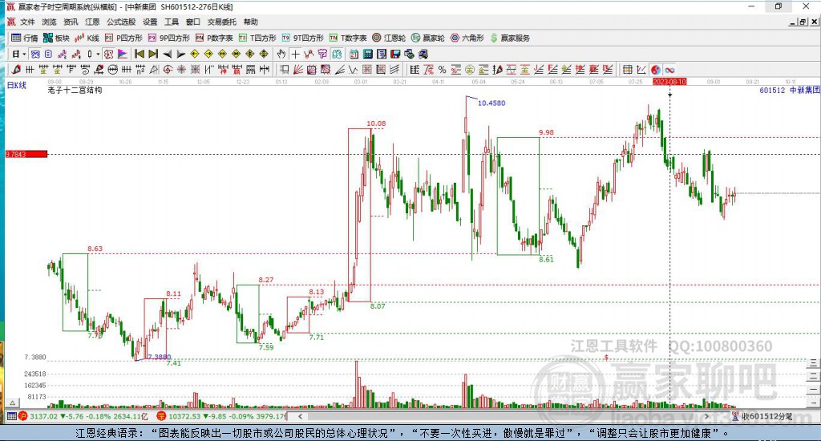Viewport: 821px width, 441px height.
Task: Click the black left arrow icon
Action: [x=167, y=54]
